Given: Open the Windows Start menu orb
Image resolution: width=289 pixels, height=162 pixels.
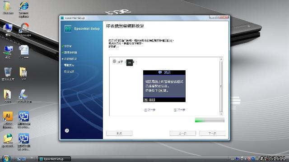Looking at the screenshot, I should click(6, 159).
